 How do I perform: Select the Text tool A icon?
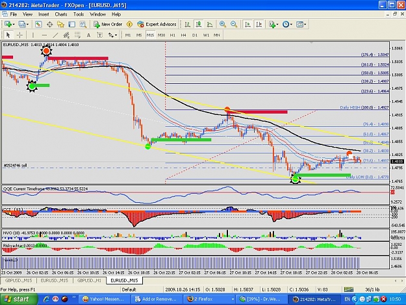88,35
